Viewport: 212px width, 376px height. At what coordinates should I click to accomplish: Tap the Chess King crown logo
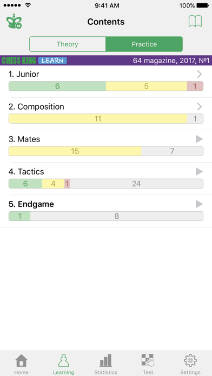click(14, 22)
